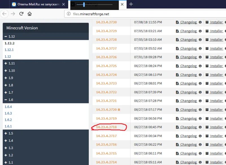This screenshot has width=226, height=165.
Task: Click info icon beside 14.23.4.2728 Changelog
Action: pyautogui.click(x=200, y=40)
